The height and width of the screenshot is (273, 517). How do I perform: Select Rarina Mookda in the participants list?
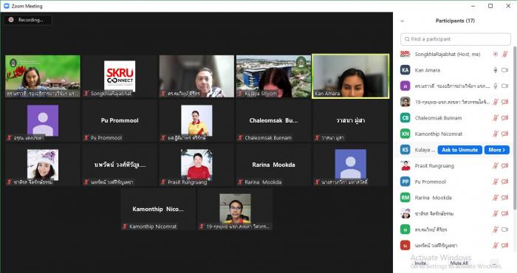(x=454, y=198)
